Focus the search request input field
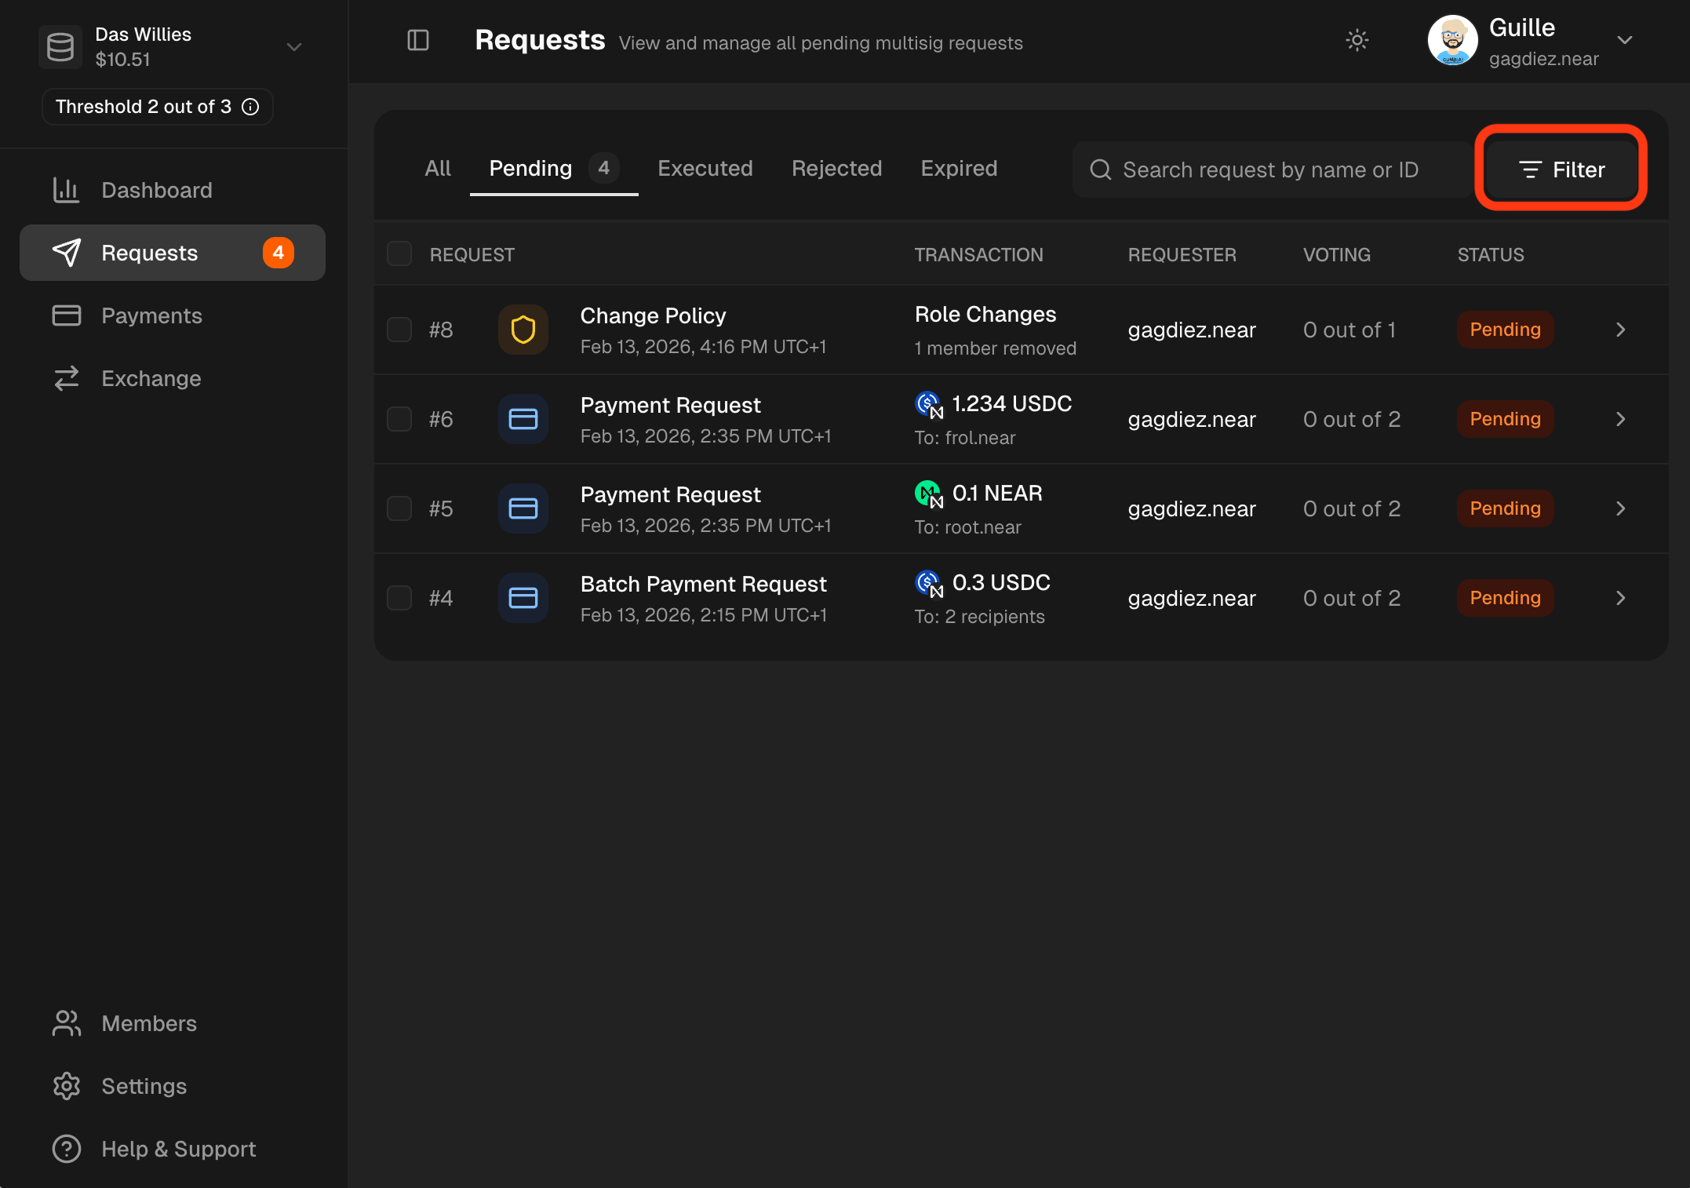The height and width of the screenshot is (1188, 1690). [x=1269, y=169]
